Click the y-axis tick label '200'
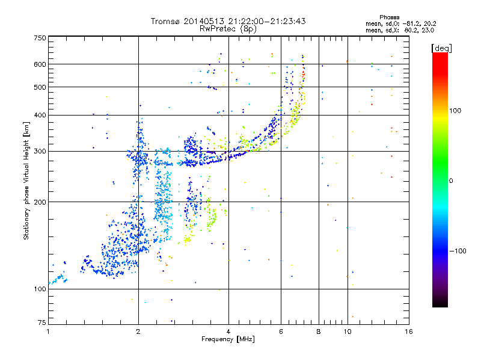Screen dimensions: 481x361 point(40,202)
